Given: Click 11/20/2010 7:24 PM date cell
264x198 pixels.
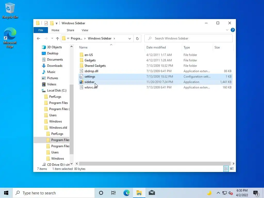Looking at the screenshot, I should coord(160,82).
